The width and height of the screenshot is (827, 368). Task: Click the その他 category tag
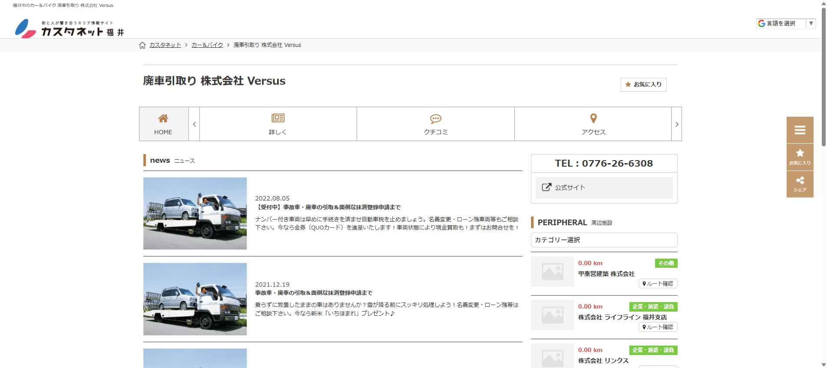click(x=666, y=263)
